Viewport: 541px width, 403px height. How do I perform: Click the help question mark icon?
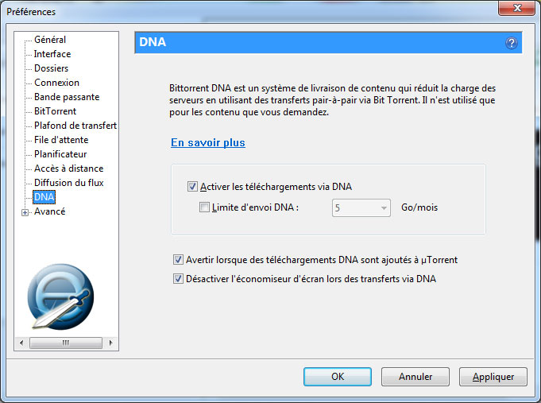pyautogui.click(x=512, y=43)
